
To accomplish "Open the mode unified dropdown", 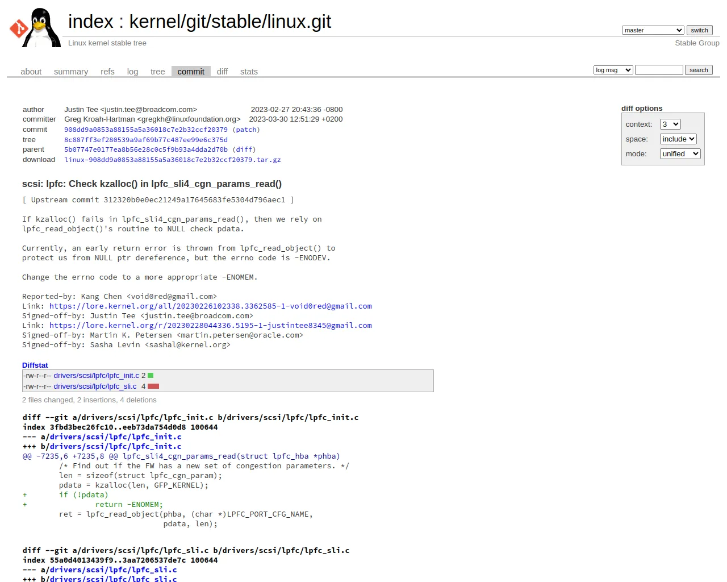I will click(680, 154).
